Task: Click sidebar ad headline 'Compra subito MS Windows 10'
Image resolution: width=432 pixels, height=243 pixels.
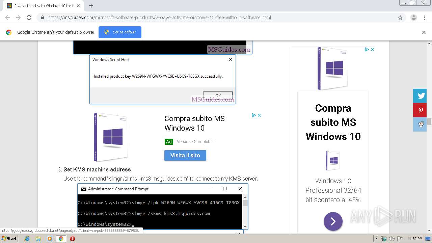Action: (333, 122)
